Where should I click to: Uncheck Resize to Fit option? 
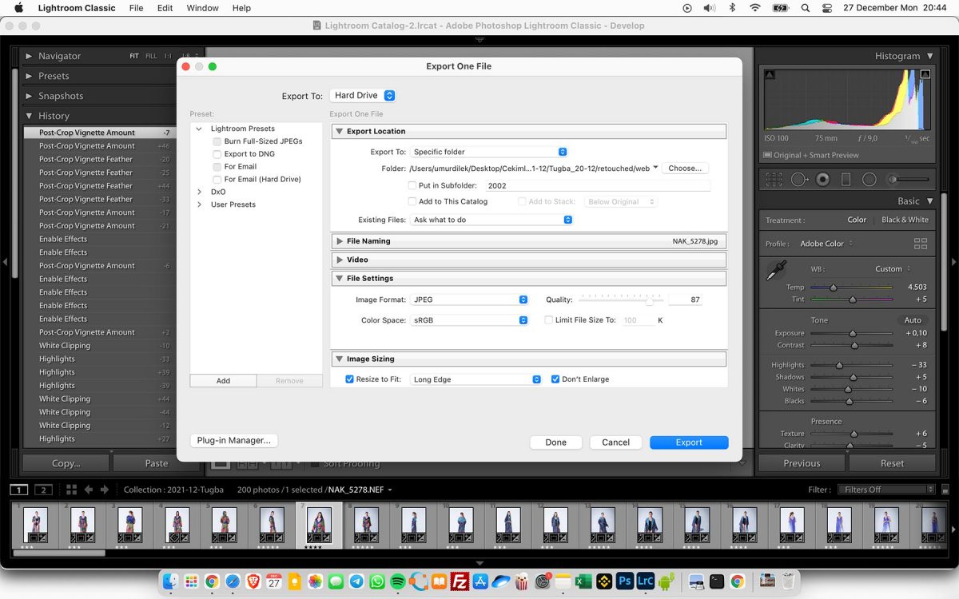pos(349,379)
